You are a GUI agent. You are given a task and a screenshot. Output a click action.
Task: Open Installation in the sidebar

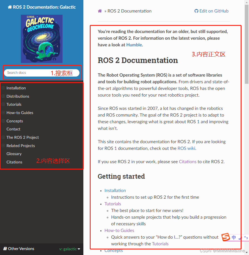coord(16,88)
